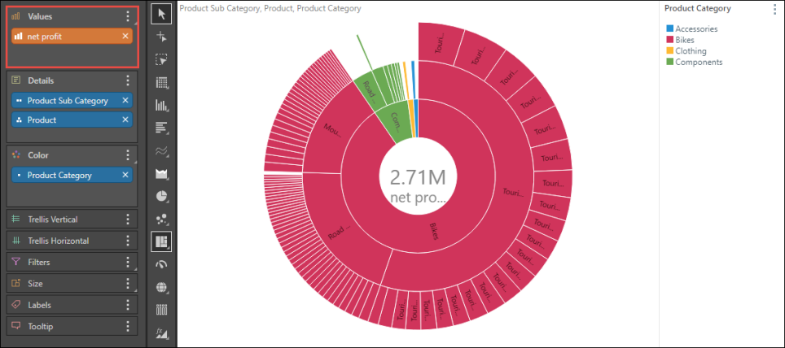Click the gauge visualization icon

161,264
